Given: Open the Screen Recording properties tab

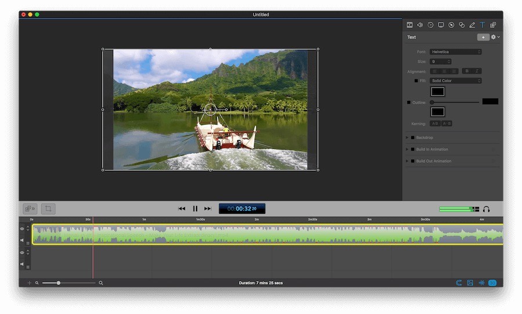Looking at the screenshot, I should tap(441, 25).
